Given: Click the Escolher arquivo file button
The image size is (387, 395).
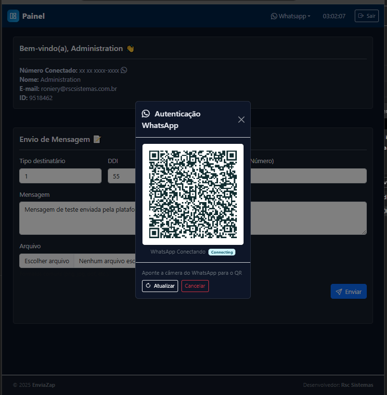Looking at the screenshot, I should click(47, 261).
